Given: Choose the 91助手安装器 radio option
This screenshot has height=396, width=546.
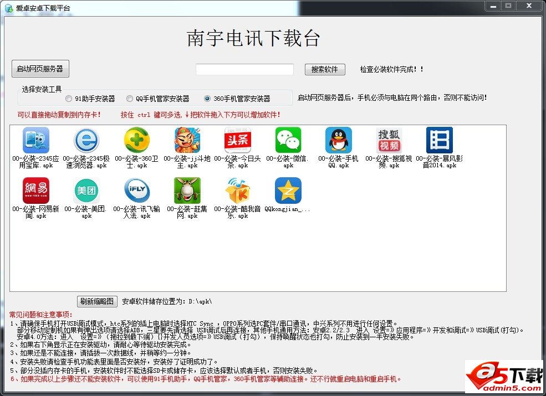Looking at the screenshot, I should (x=69, y=99).
